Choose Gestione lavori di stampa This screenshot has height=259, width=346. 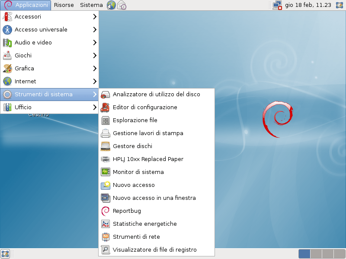point(148,133)
